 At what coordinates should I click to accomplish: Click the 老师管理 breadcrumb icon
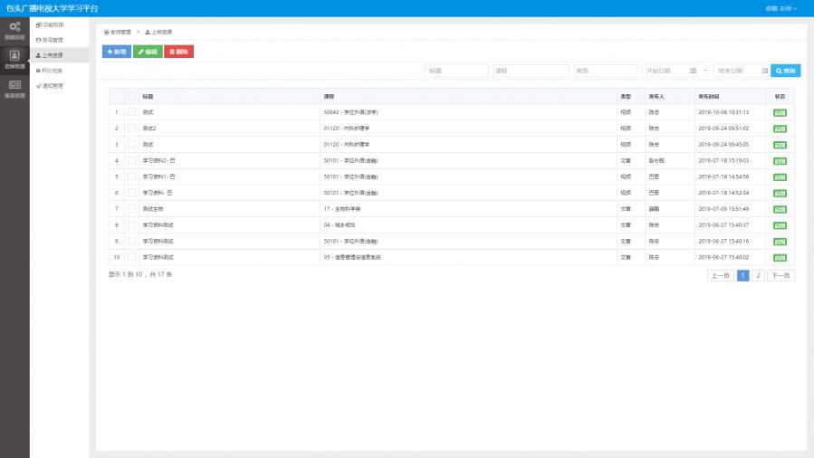point(107,32)
